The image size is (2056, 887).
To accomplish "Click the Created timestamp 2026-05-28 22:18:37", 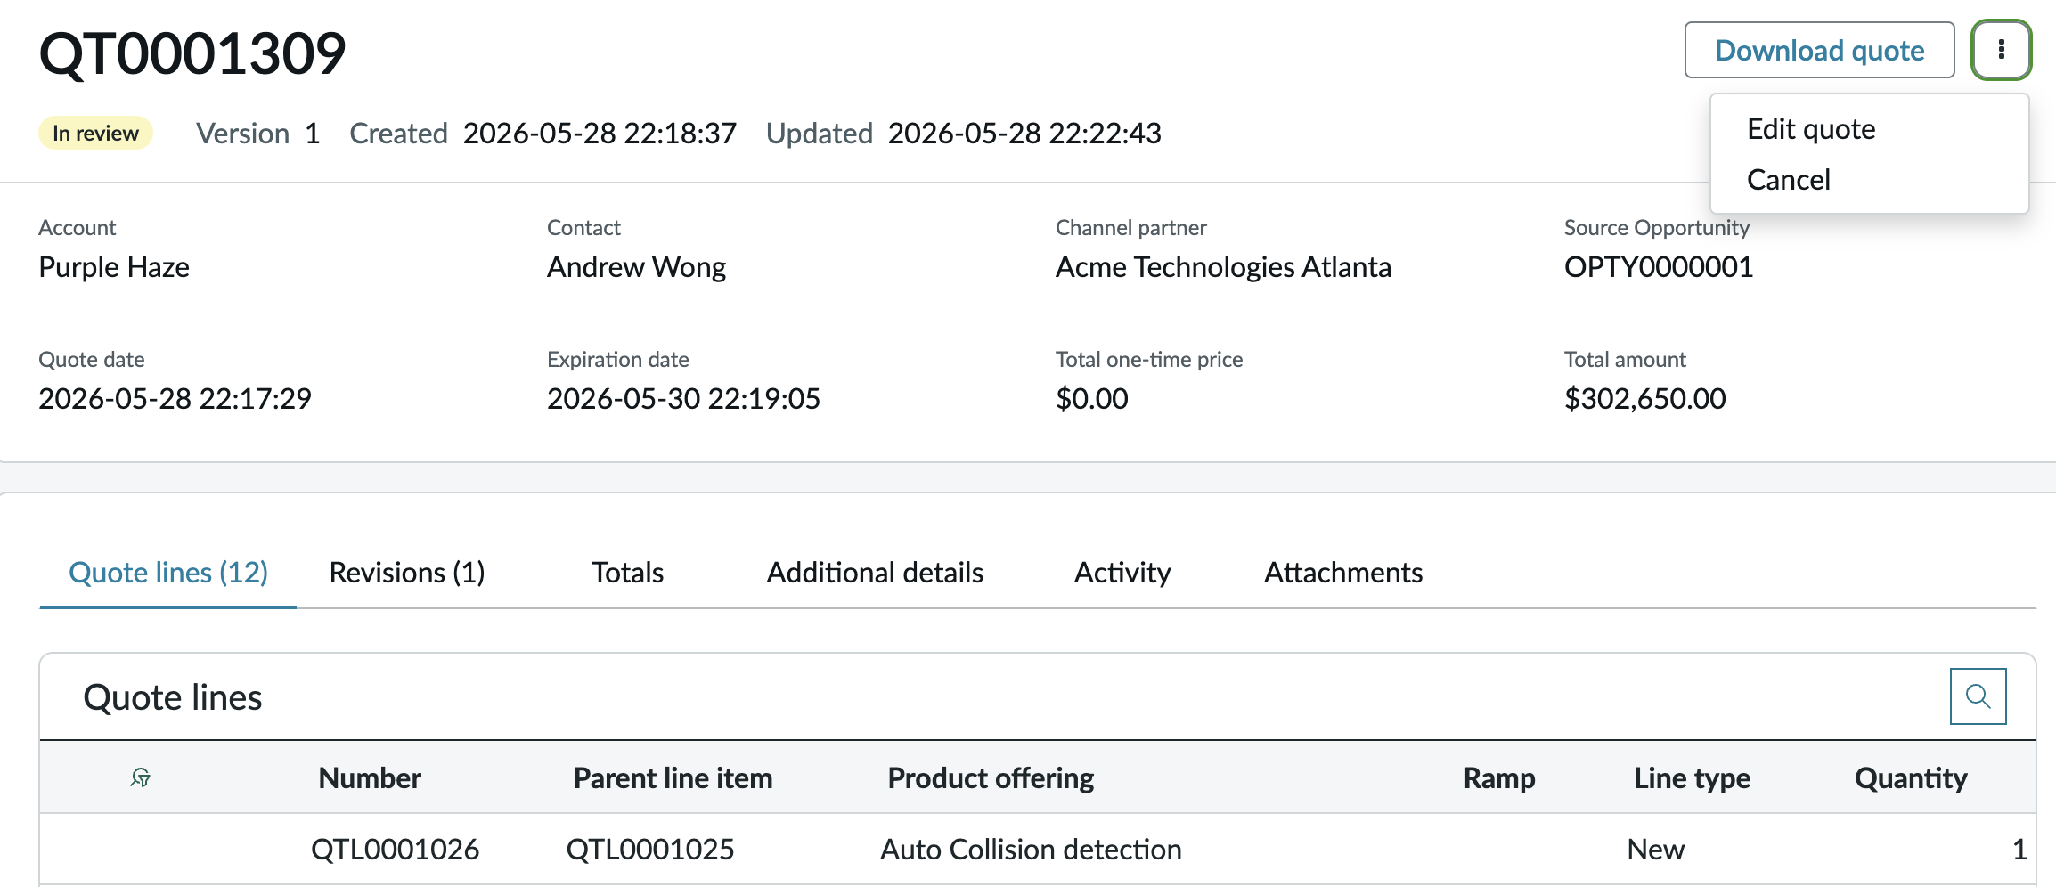I will pos(600,134).
